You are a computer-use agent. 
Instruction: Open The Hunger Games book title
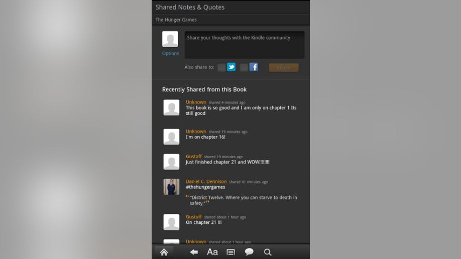click(176, 20)
